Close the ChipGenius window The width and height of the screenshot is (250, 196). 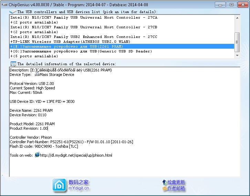coord(243,4)
